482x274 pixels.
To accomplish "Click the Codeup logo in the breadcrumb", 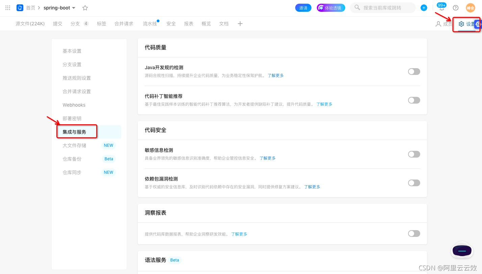I will (x=20, y=7).
